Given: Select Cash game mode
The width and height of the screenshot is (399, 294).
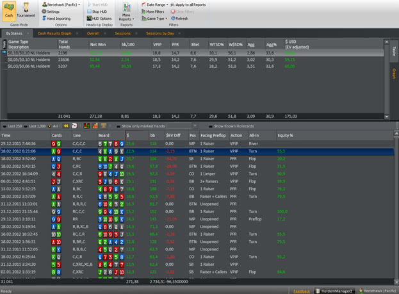Looking at the screenshot, I should [x=9, y=11].
